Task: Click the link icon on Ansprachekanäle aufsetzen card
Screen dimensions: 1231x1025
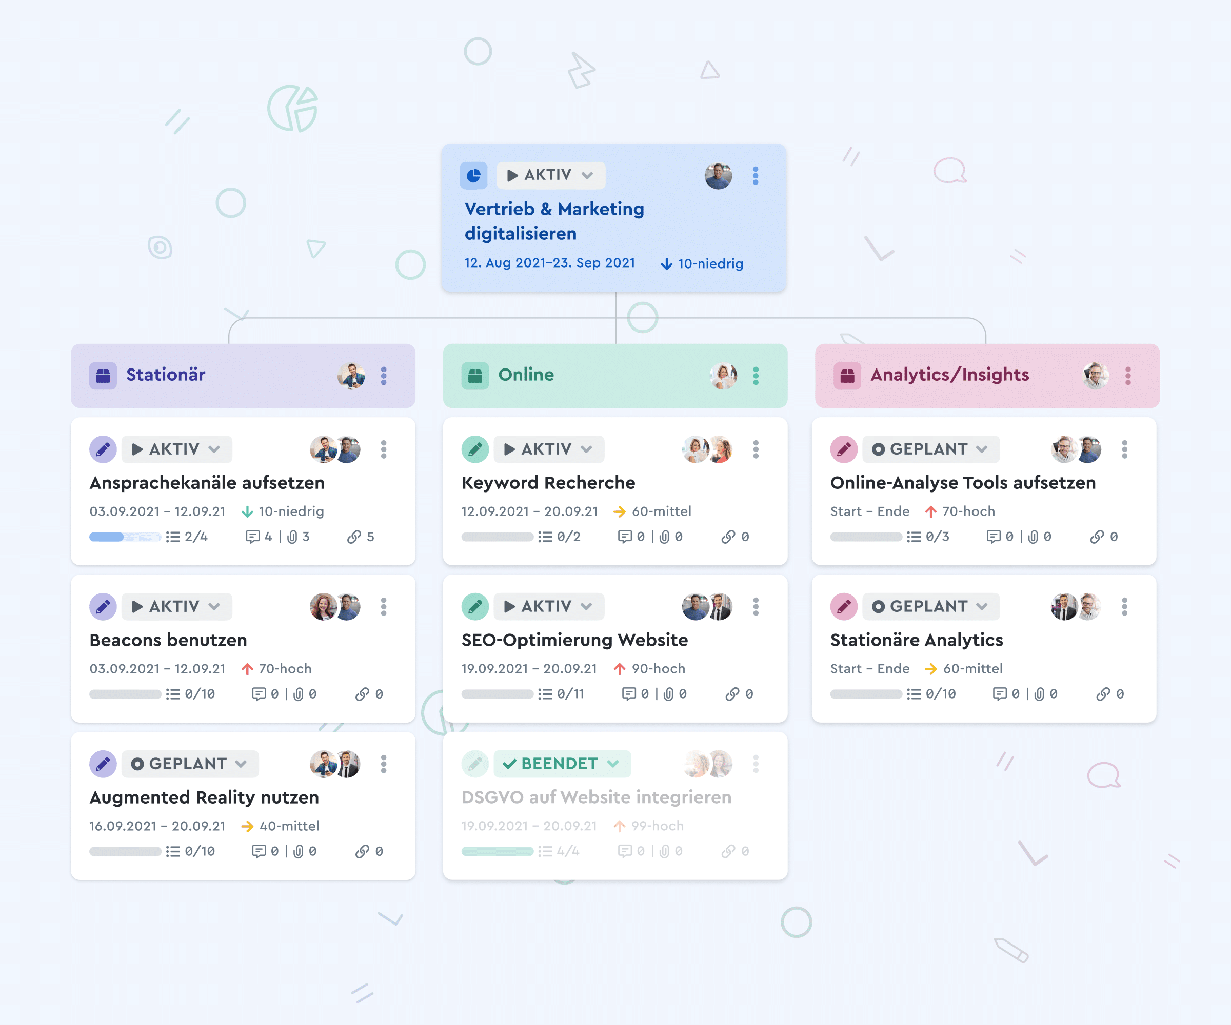Action: 353,537
